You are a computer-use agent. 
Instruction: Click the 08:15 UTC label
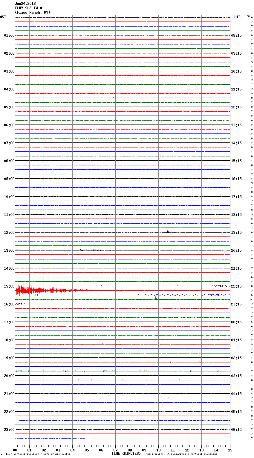point(236,36)
